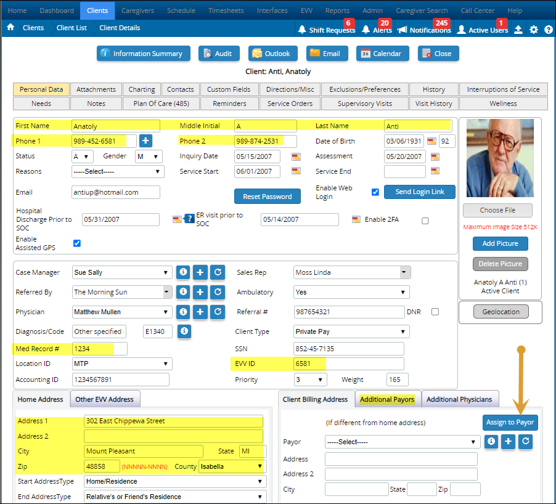Check the DNR checkbox

click(435, 312)
